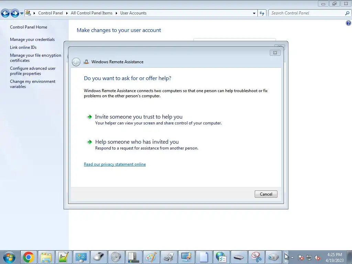Select User Accounts breadcrumb segment
352x264 pixels.
[x=133, y=13]
